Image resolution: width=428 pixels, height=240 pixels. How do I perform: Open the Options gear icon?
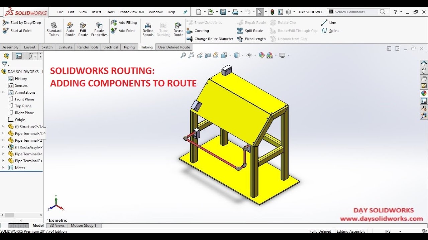tap(288, 12)
